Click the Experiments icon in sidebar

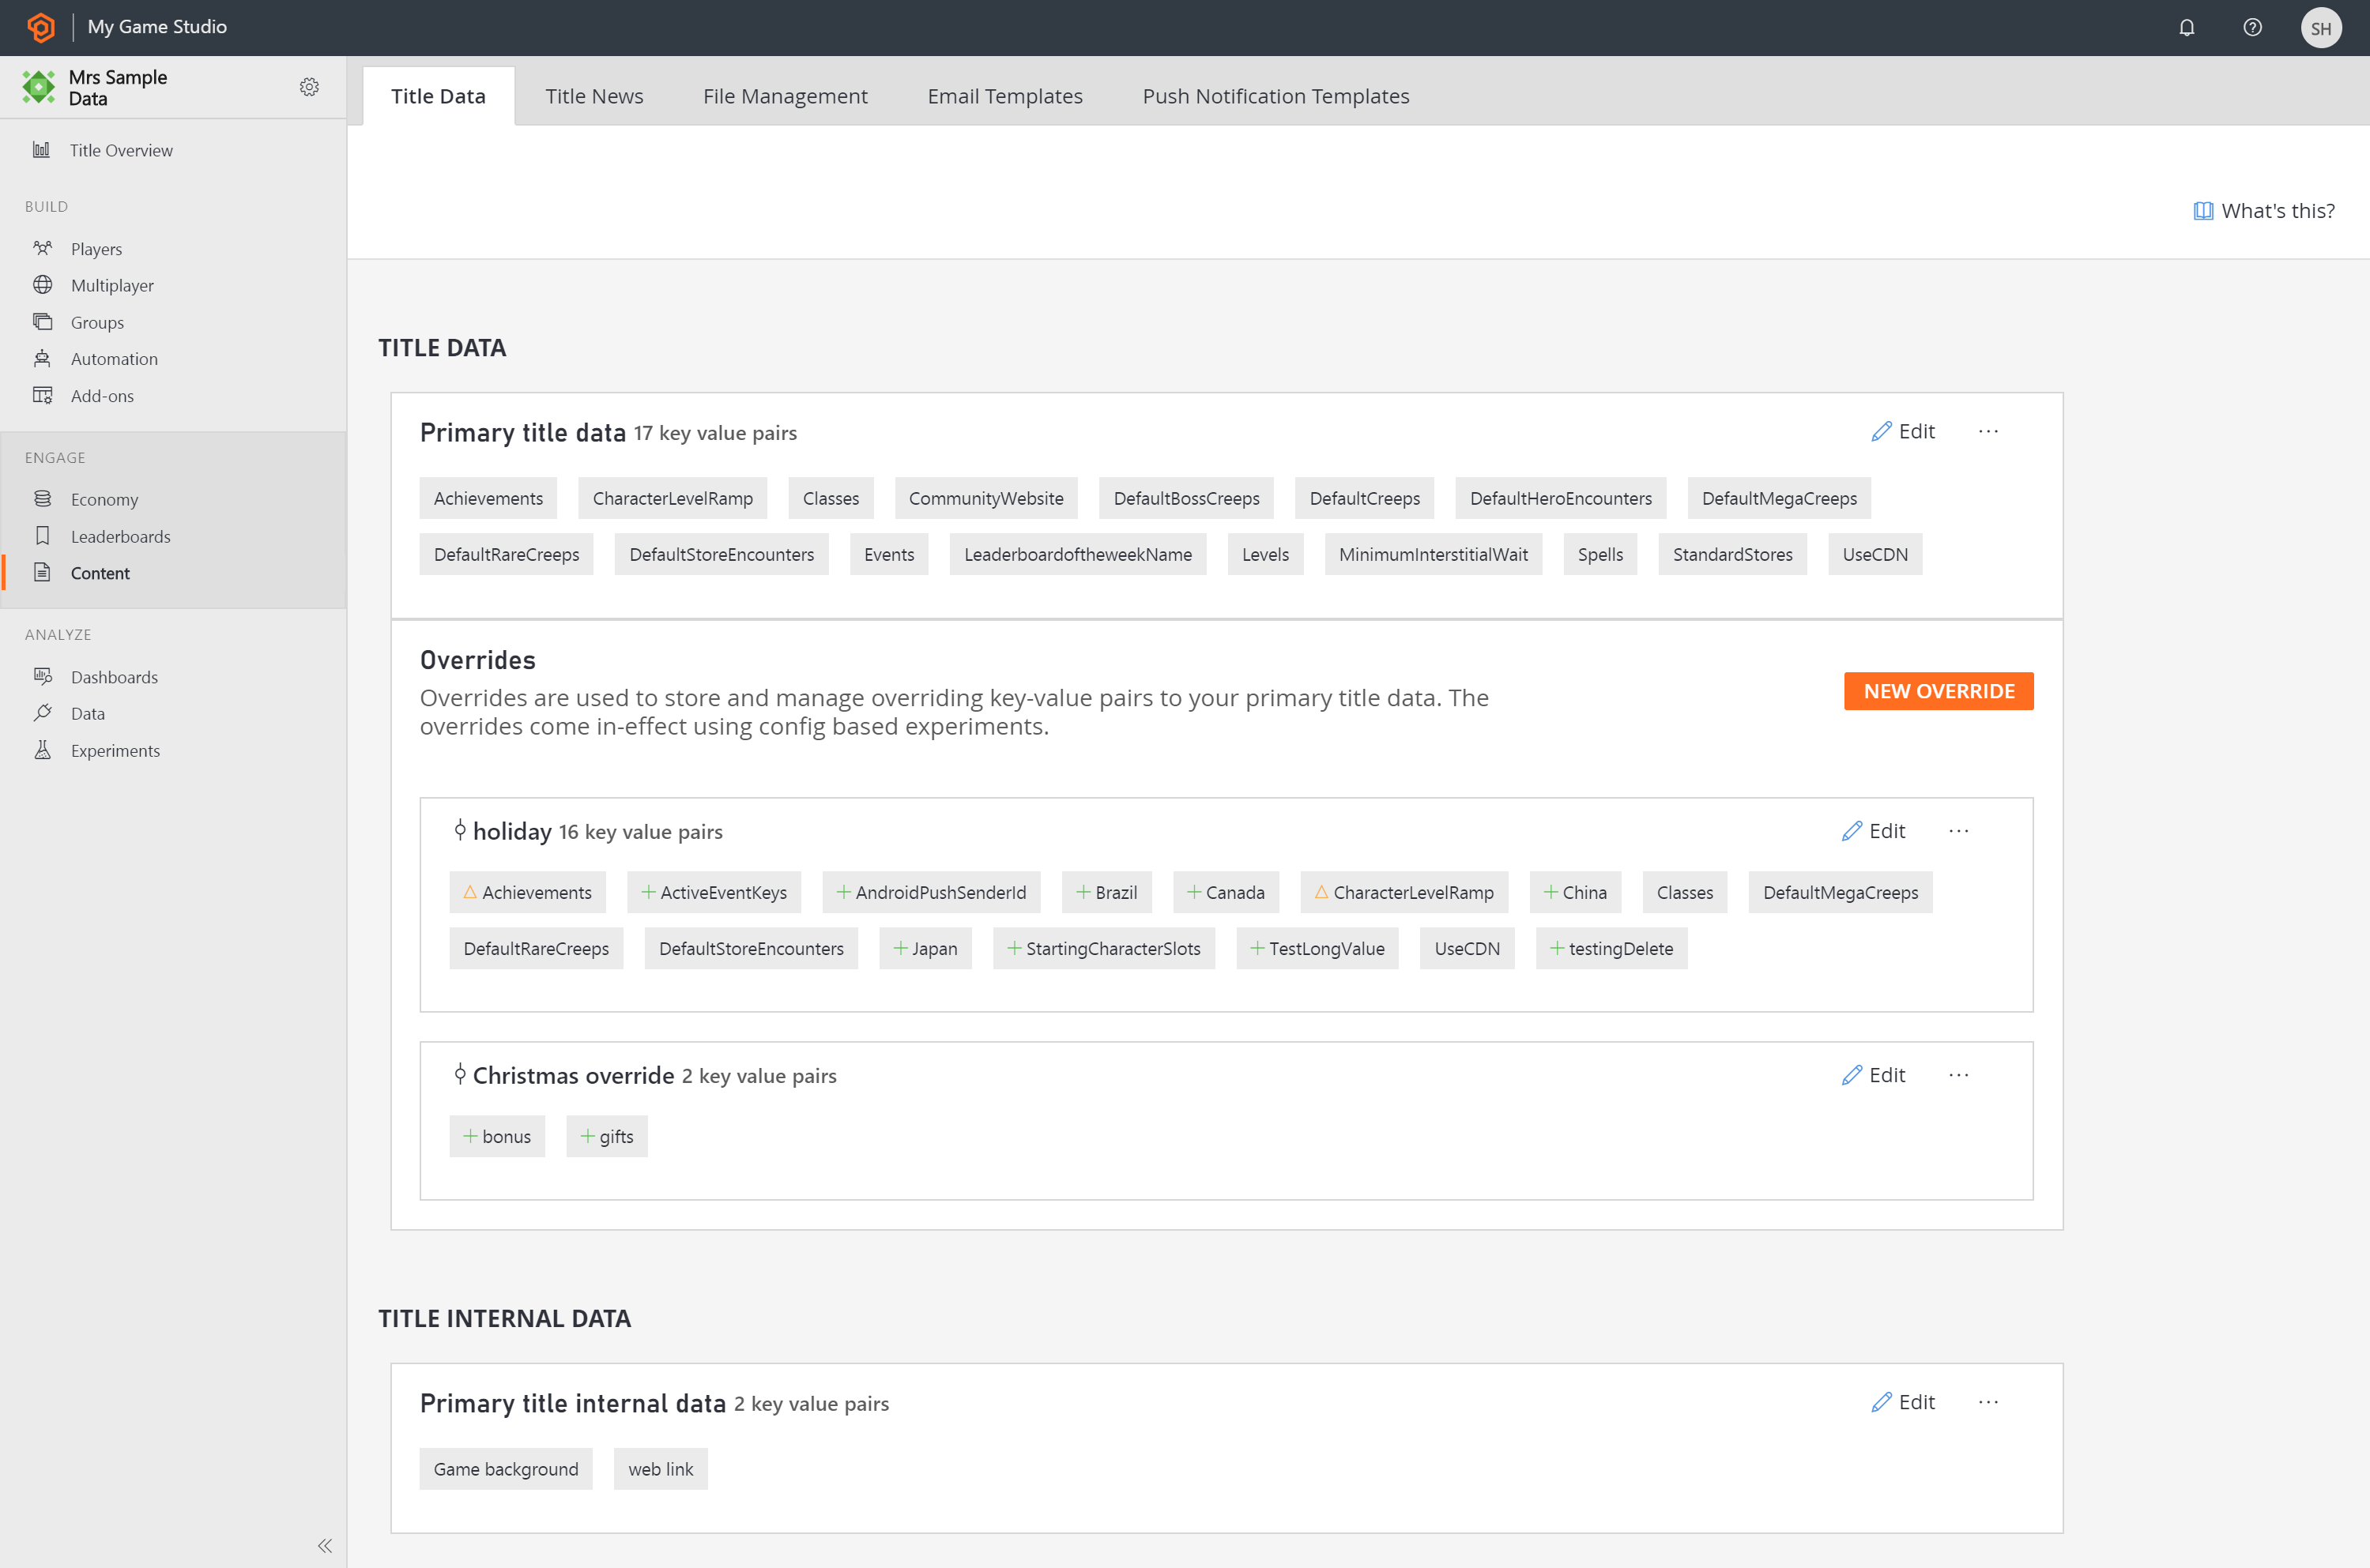42,749
